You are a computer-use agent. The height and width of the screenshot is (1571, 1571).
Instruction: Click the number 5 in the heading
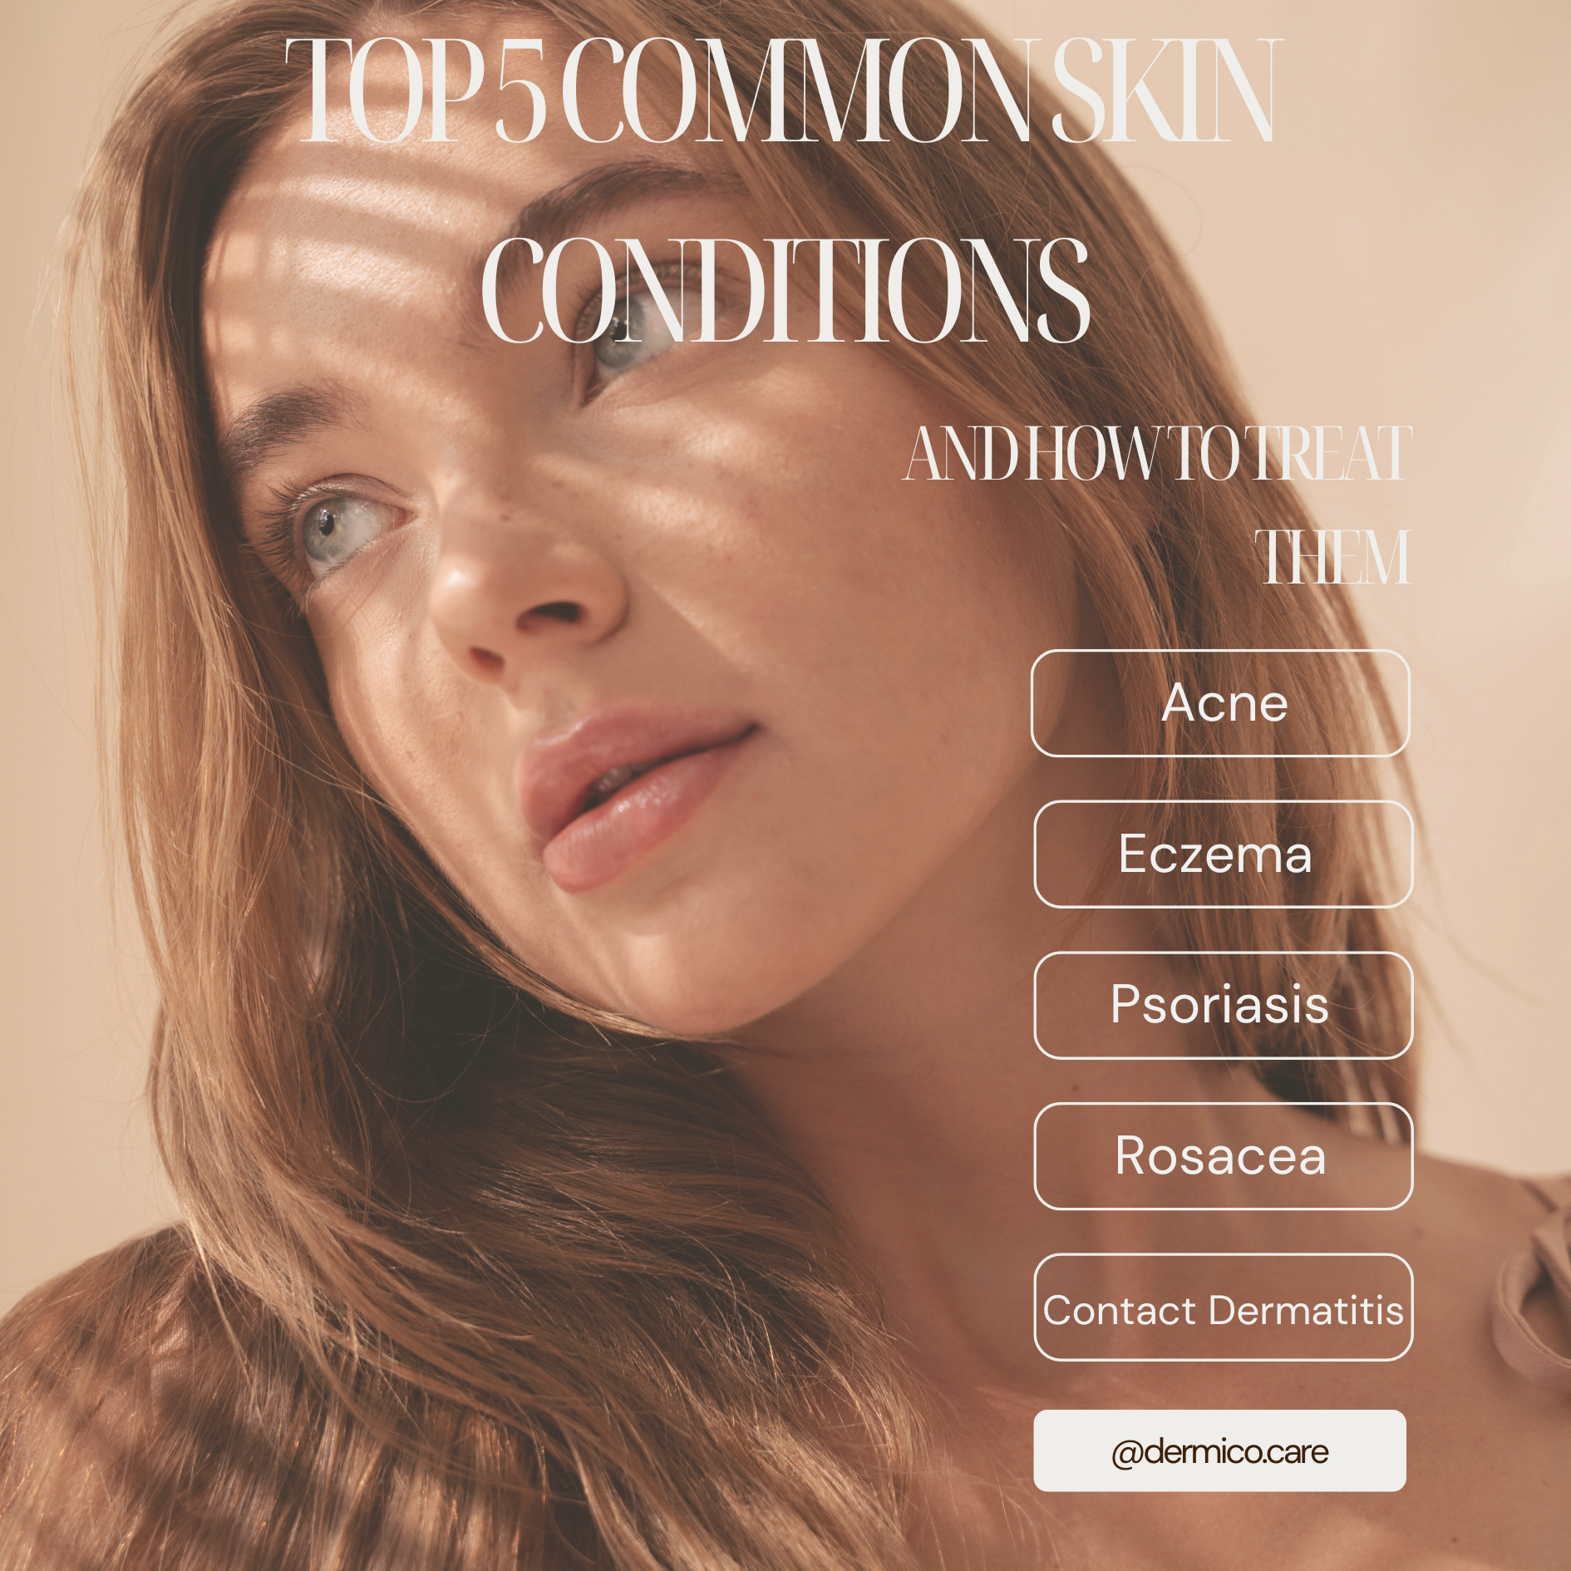pos(521,91)
